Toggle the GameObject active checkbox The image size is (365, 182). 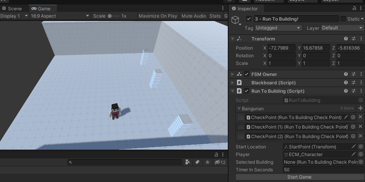click(249, 19)
